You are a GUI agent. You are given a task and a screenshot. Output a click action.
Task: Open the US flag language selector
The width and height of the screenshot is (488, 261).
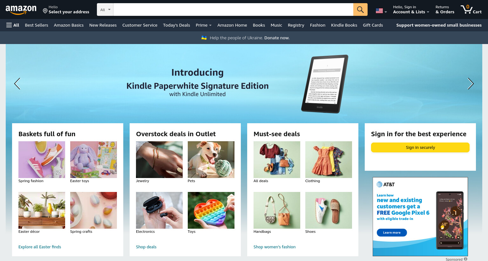pos(381,11)
